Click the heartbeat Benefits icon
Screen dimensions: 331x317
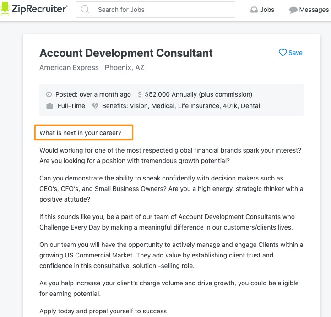tap(95, 106)
